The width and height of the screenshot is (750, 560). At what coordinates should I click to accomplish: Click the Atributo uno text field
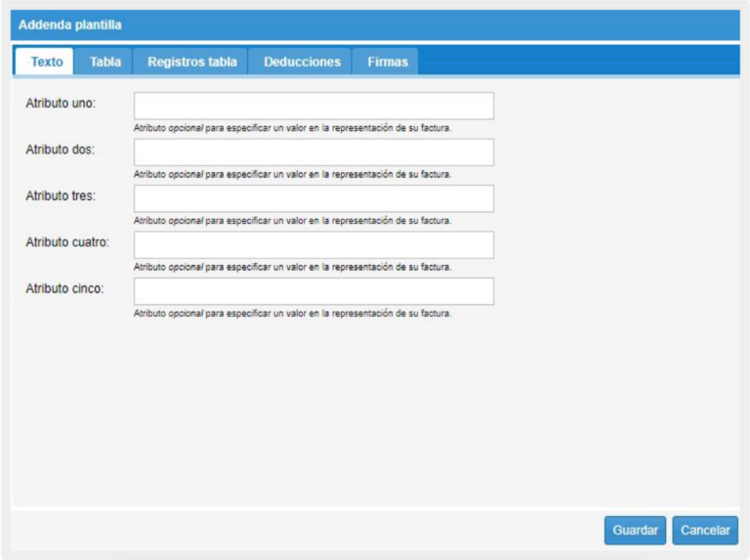point(313,106)
